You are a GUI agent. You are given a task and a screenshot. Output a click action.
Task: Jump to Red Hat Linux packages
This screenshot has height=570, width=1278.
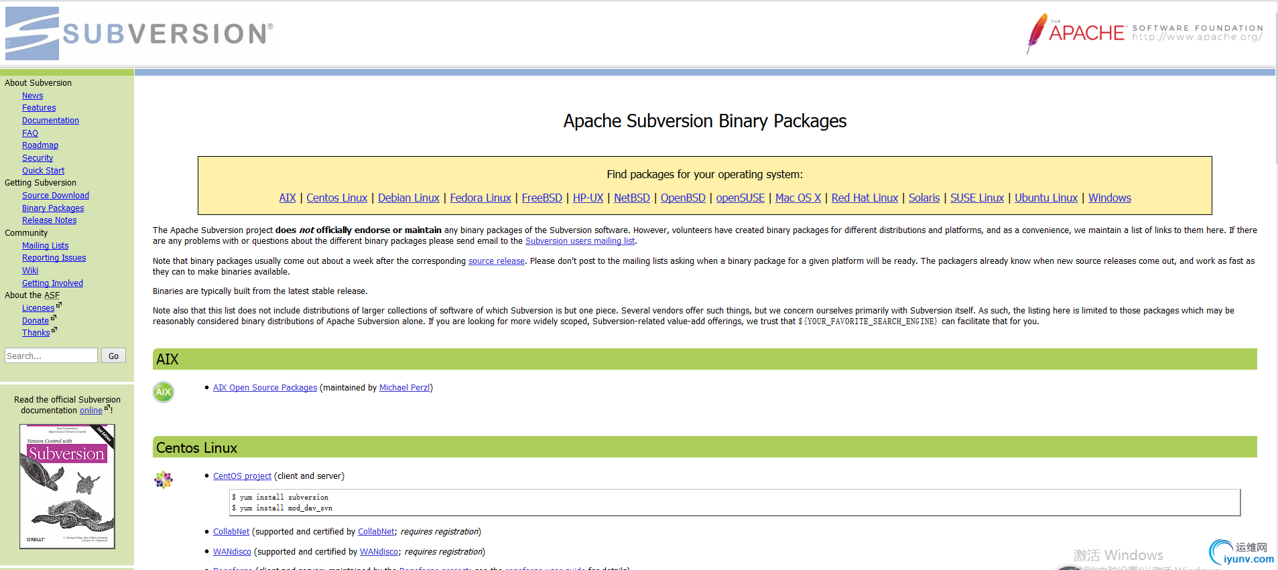(865, 198)
